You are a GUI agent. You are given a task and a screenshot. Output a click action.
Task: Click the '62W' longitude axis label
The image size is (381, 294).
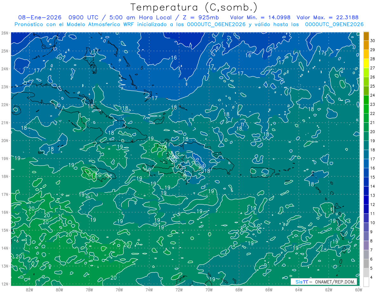click(329, 290)
